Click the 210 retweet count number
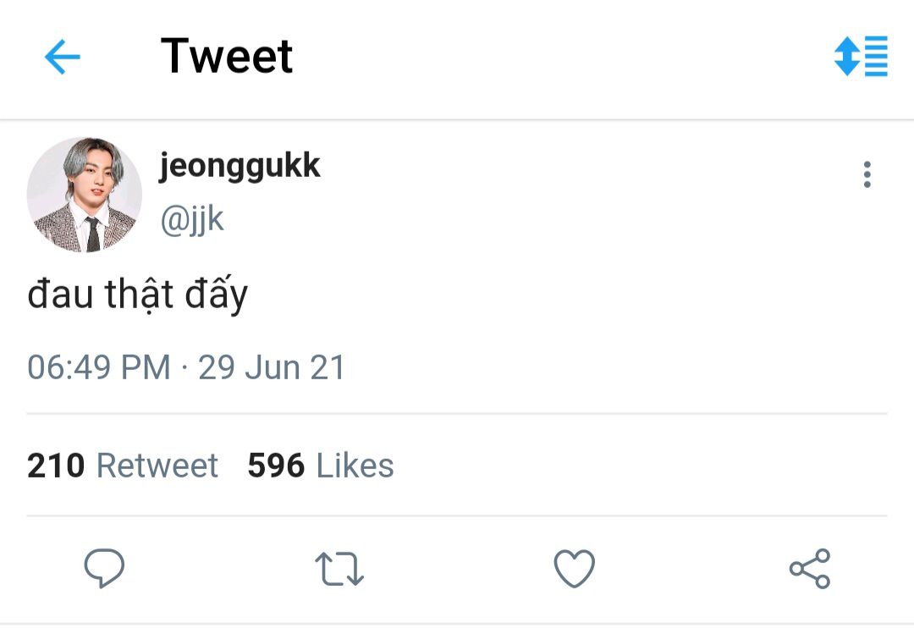 tap(56, 466)
